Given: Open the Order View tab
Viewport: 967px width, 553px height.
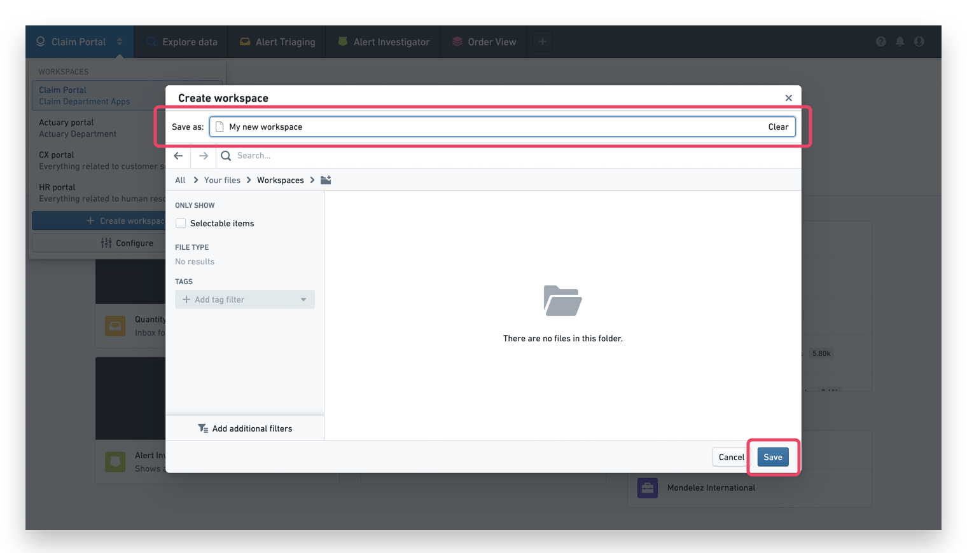Looking at the screenshot, I should [x=483, y=42].
